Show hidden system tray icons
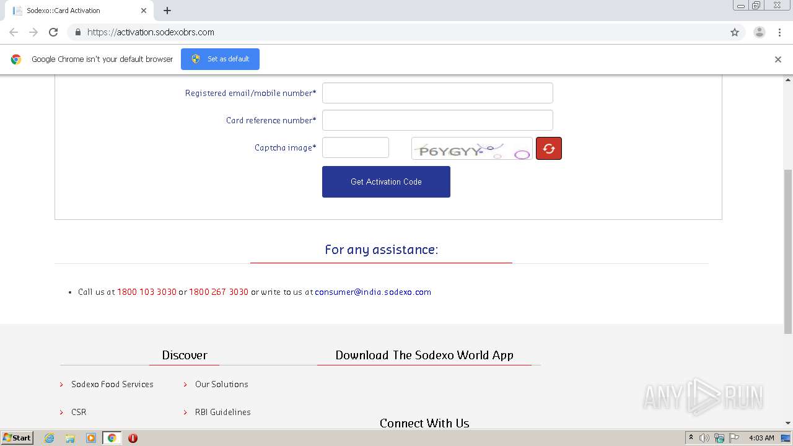This screenshot has height=446, width=793. pos(691,438)
